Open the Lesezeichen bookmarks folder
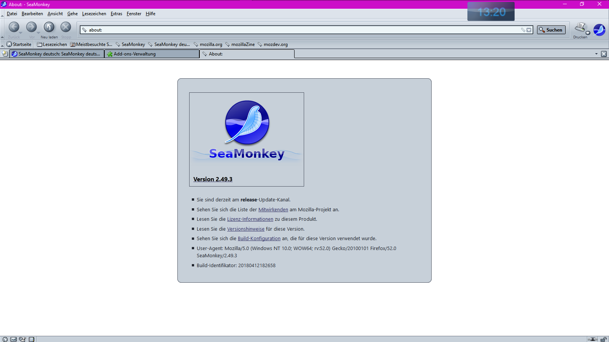The width and height of the screenshot is (609, 342). point(52,44)
